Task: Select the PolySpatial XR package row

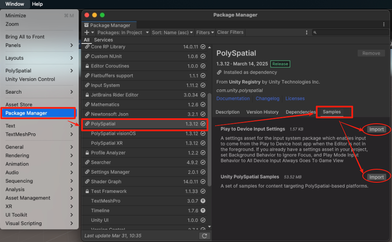Action: click(145, 143)
